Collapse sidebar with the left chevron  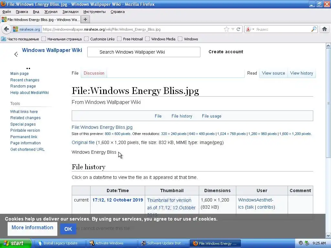pos(16,54)
